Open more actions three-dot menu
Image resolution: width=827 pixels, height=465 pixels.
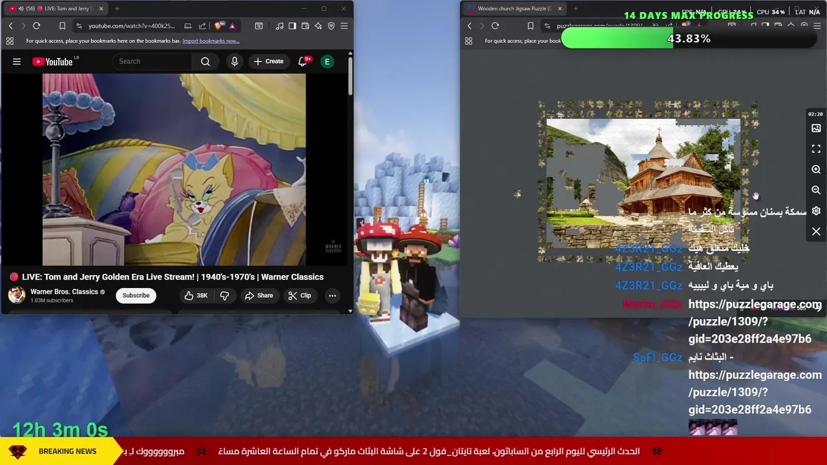tap(332, 295)
